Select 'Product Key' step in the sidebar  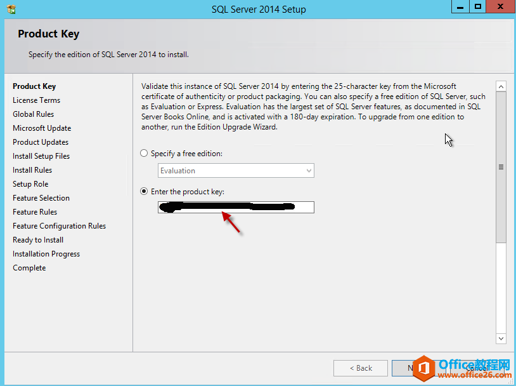[x=34, y=86]
